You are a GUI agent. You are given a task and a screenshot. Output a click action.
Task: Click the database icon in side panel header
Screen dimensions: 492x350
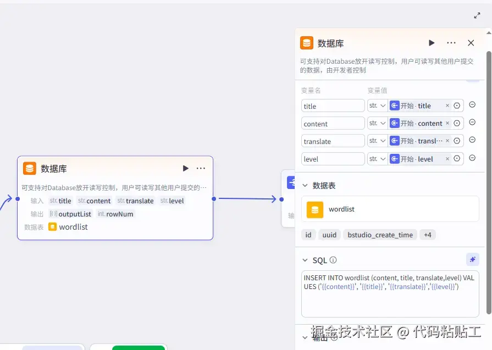click(307, 43)
